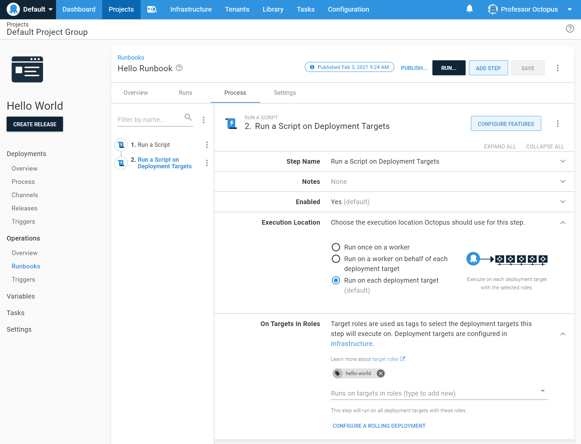
Task: Click the Hello World project logo
Action: coord(27,70)
